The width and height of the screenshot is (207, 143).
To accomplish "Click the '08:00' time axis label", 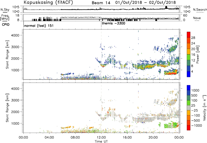I will pos(75,138).
